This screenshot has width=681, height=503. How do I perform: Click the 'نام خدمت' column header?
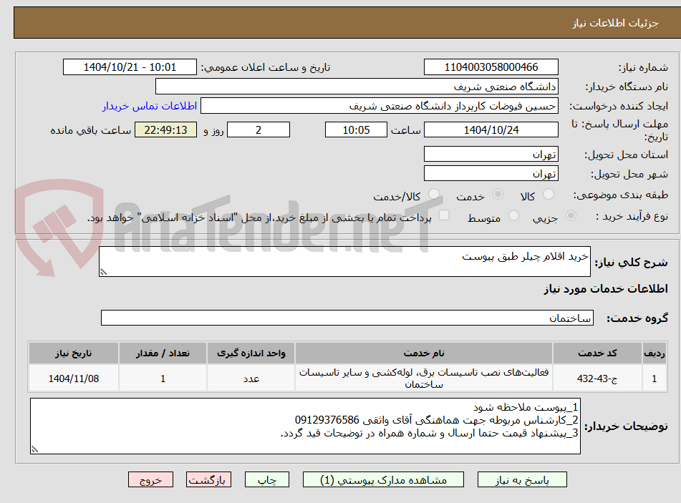click(424, 353)
